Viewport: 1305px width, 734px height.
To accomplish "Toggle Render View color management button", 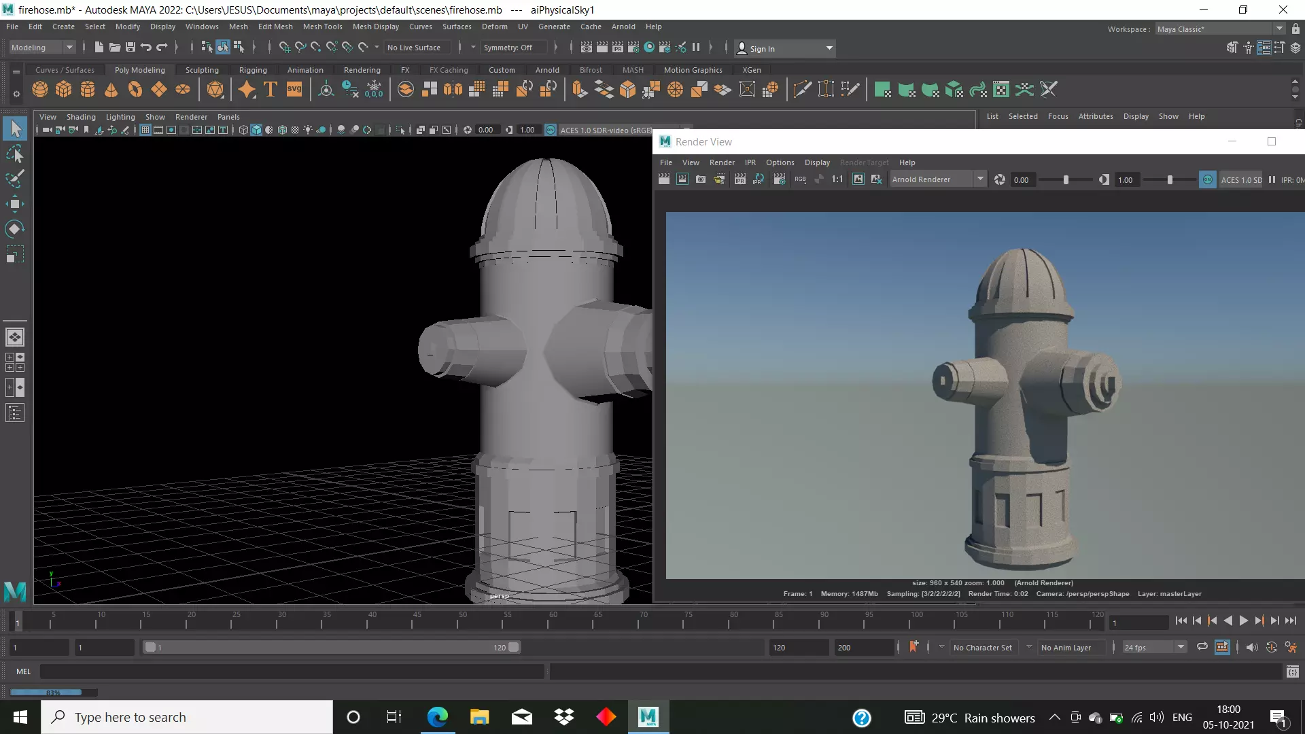I will coord(1208,179).
